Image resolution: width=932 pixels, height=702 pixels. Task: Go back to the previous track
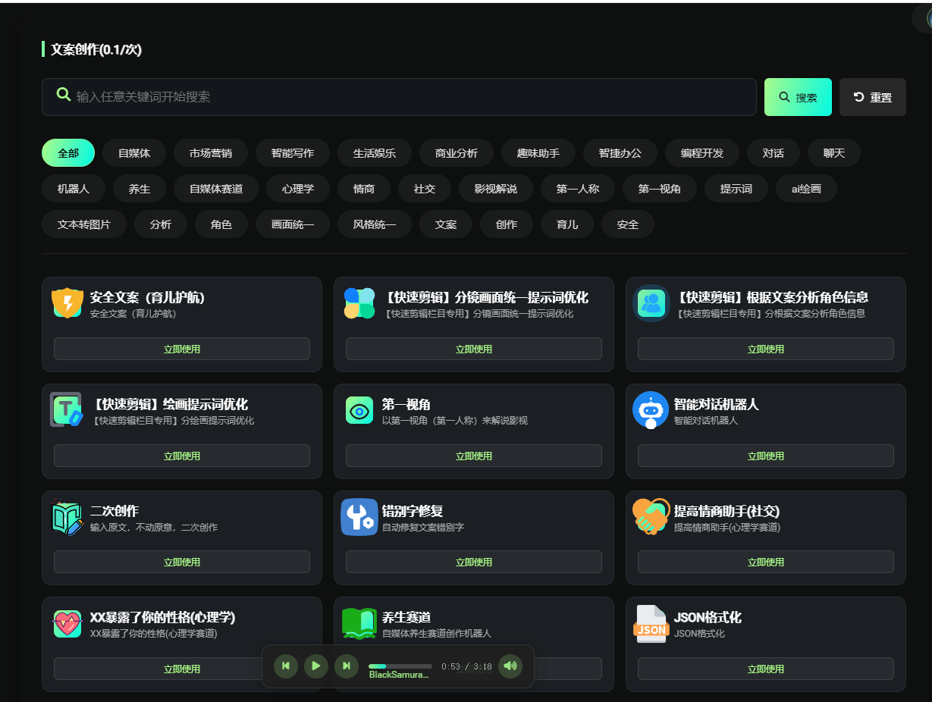tap(286, 666)
